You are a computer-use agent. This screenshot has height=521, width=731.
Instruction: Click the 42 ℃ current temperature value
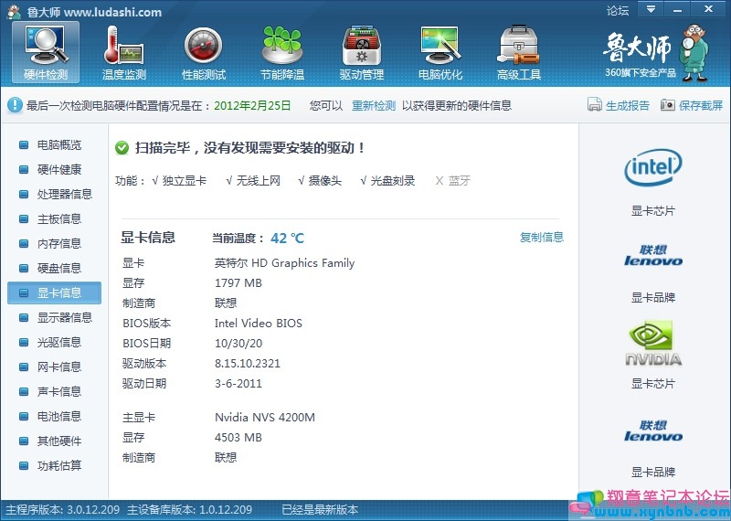(287, 239)
